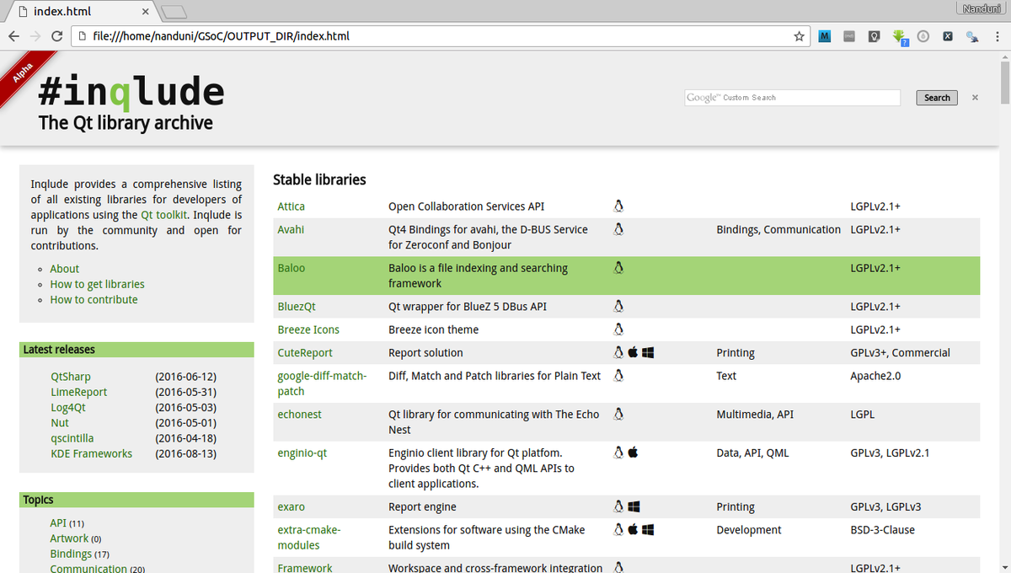Clear search with the × button
Viewport: 1011px width, 573px height.
[975, 98]
